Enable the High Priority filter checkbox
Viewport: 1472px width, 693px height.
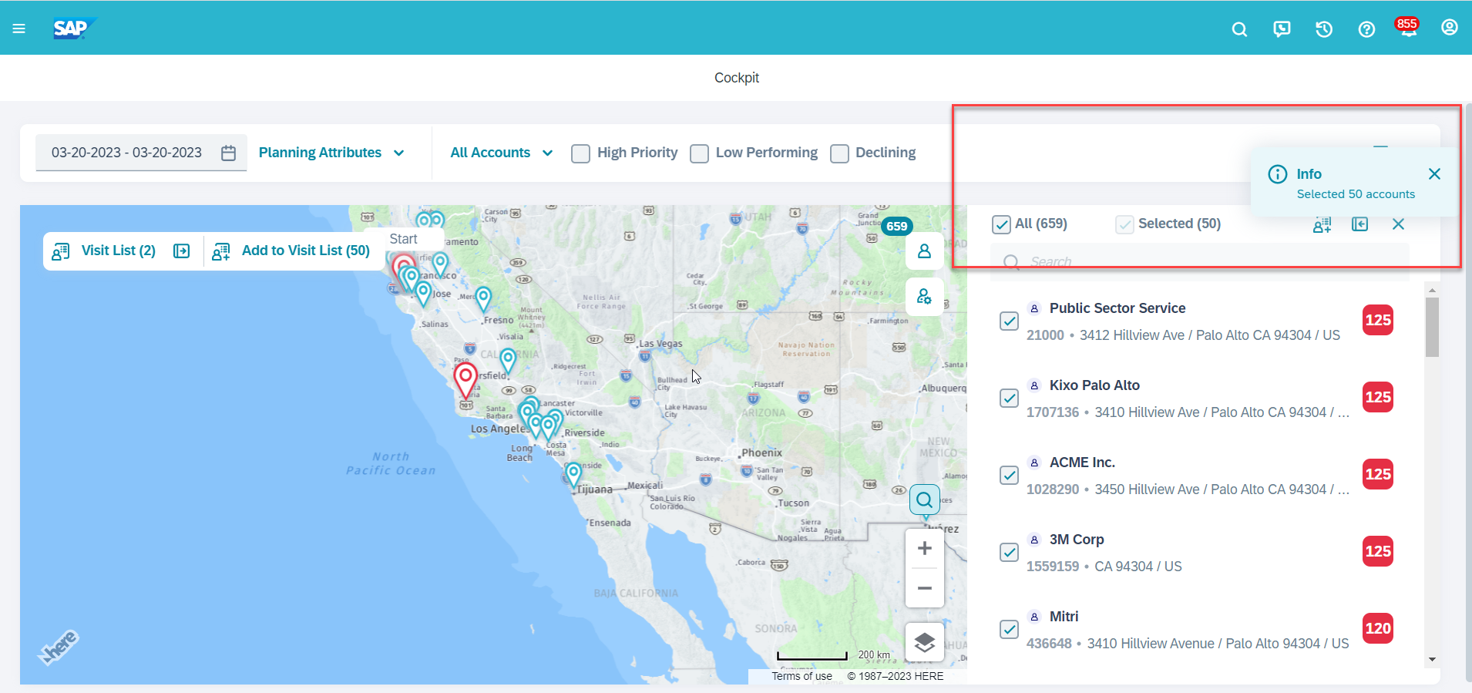(581, 153)
